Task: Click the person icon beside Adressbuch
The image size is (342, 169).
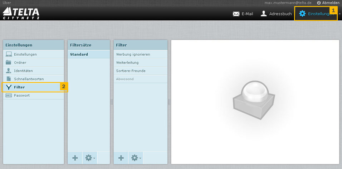Action: (264, 14)
